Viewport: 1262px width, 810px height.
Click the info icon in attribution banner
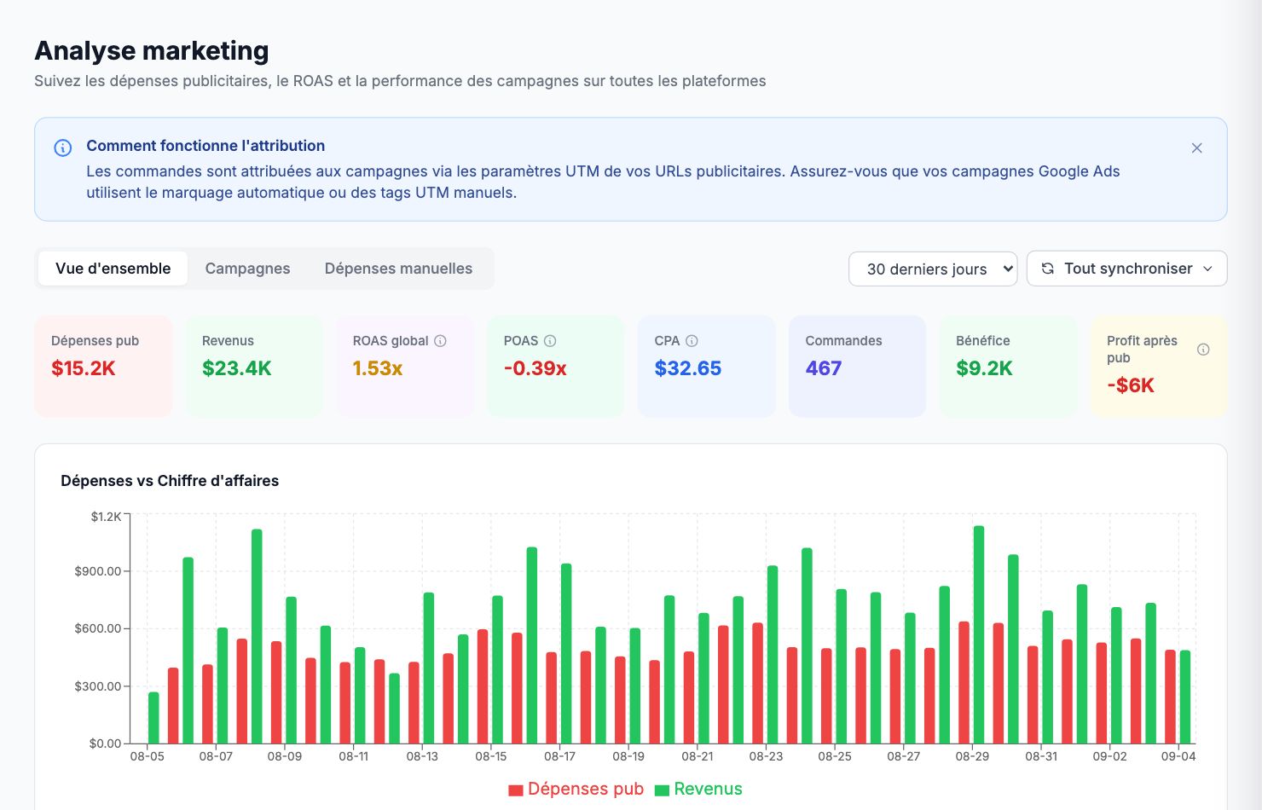63,148
